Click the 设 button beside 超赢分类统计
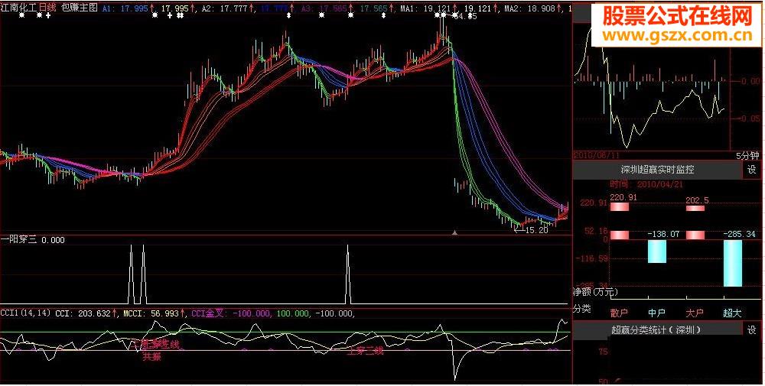765x386 pixels. click(x=751, y=330)
